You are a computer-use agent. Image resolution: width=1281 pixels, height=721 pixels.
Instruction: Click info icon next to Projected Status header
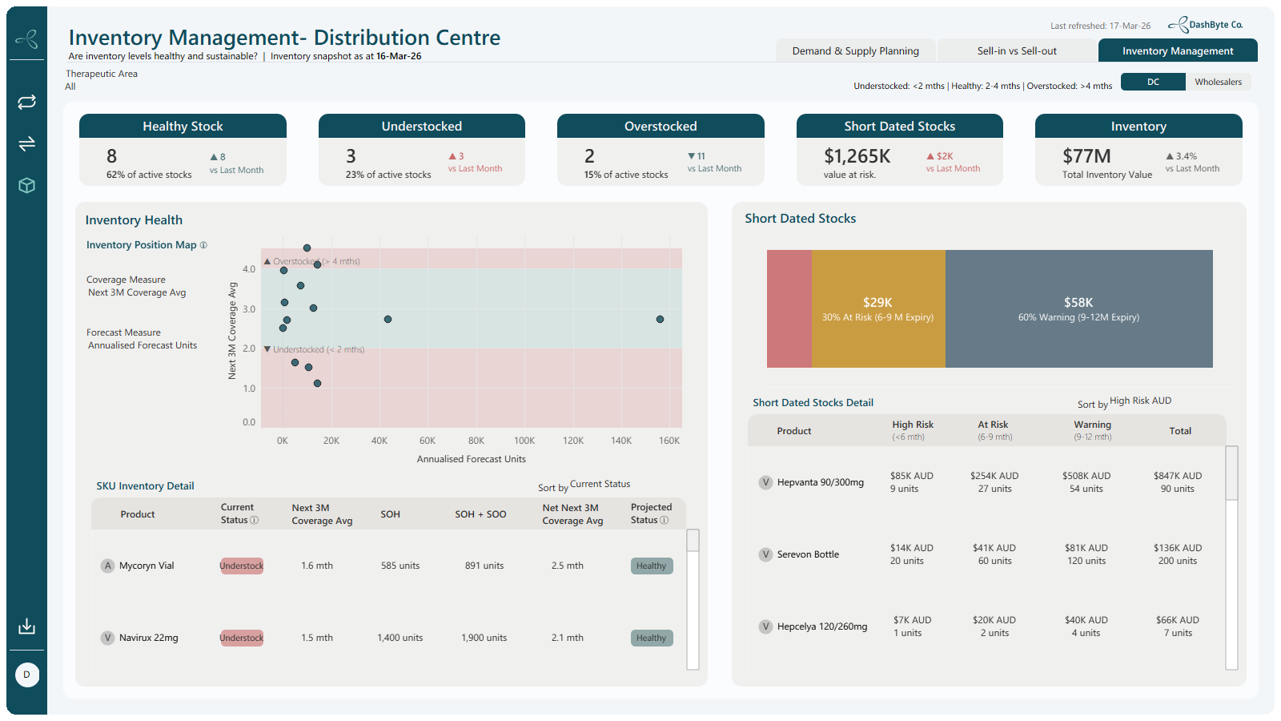pos(664,520)
